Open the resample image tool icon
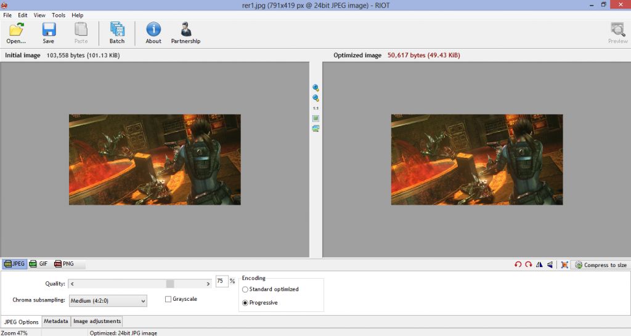Screen dimensions: 631x336 click(x=564, y=264)
